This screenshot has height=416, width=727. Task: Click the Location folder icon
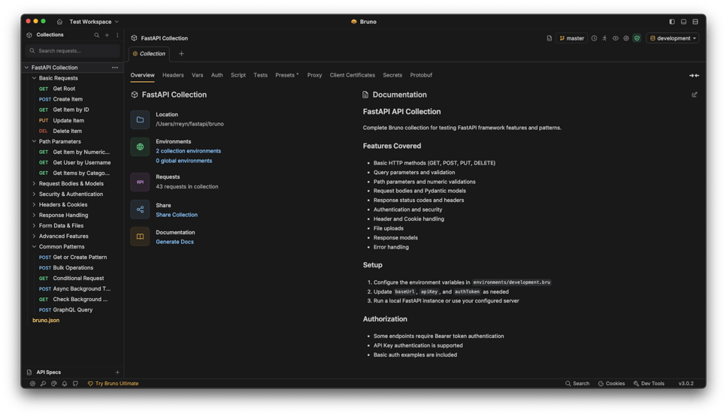pyautogui.click(x=140, y=119)
